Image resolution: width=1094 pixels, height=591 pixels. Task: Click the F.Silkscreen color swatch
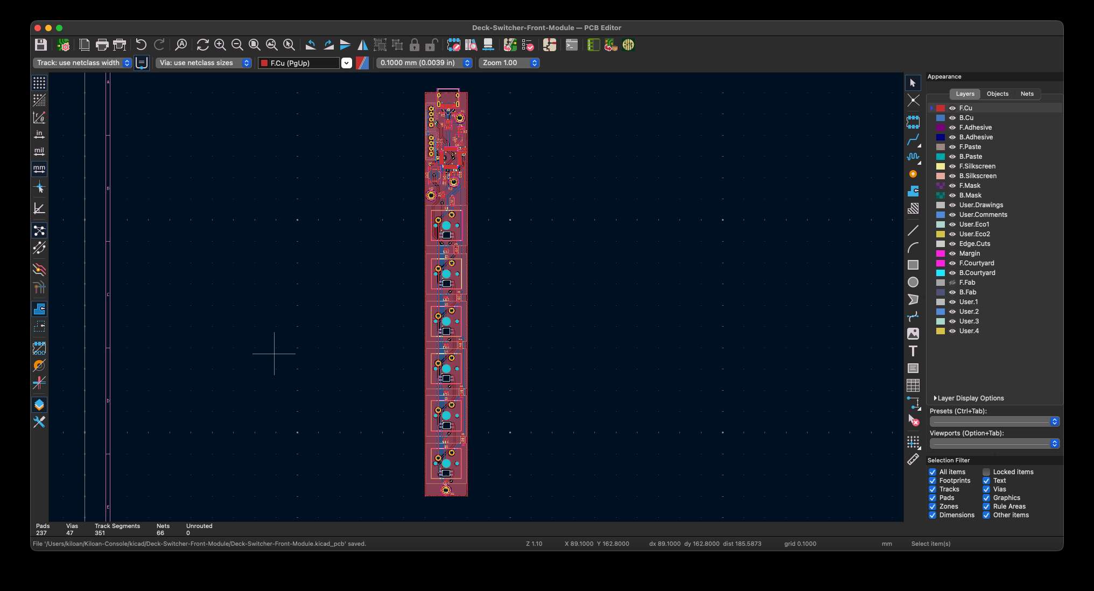941,166
